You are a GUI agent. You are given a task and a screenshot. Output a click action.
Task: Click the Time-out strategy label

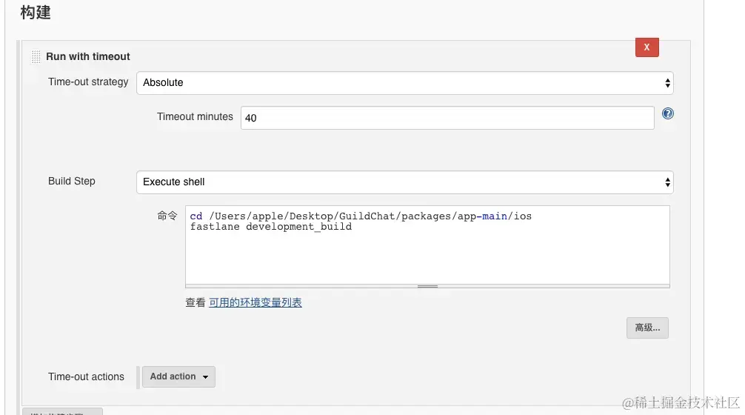click(88, 82)
